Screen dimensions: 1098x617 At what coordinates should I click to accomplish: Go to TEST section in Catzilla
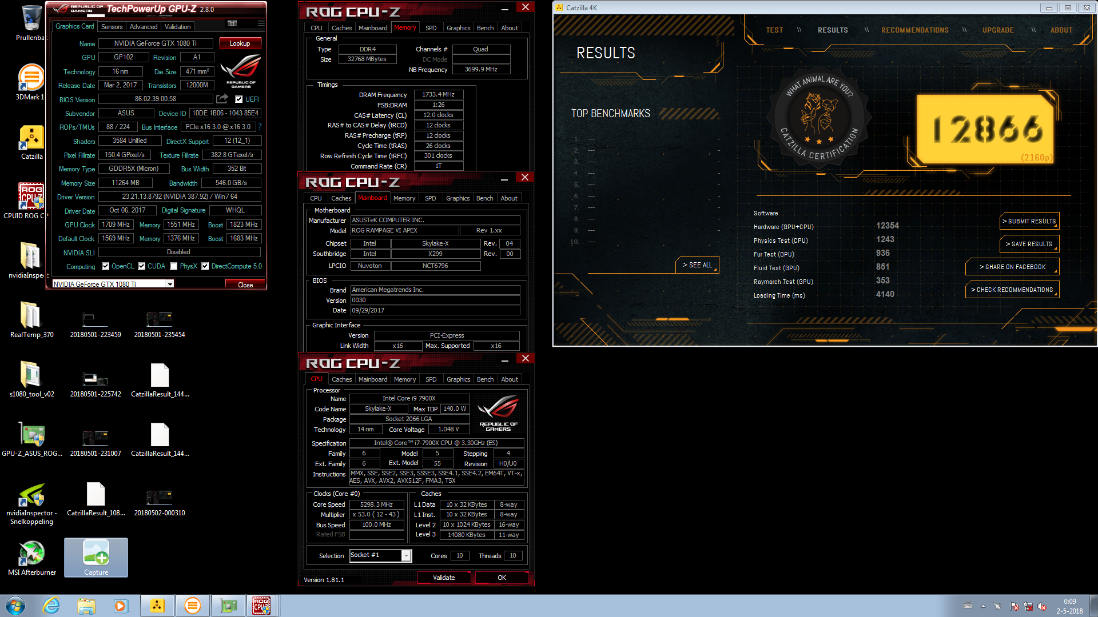[x=774, y=30]
